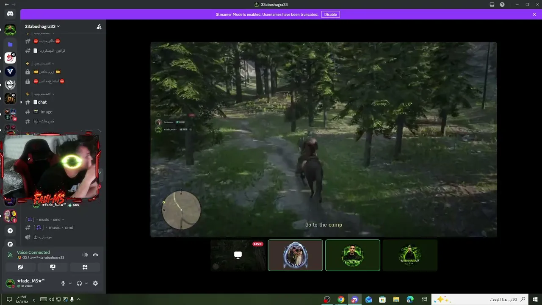Select the fade_MS participant tile

[x=353, y=255]
